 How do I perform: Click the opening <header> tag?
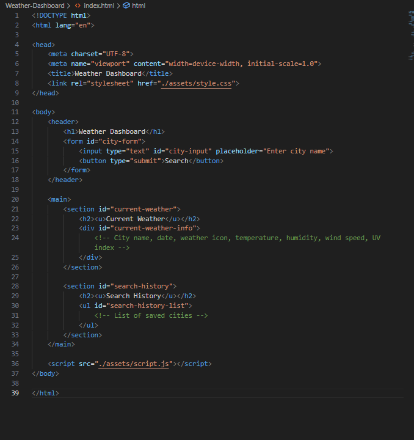coord(63,122)
